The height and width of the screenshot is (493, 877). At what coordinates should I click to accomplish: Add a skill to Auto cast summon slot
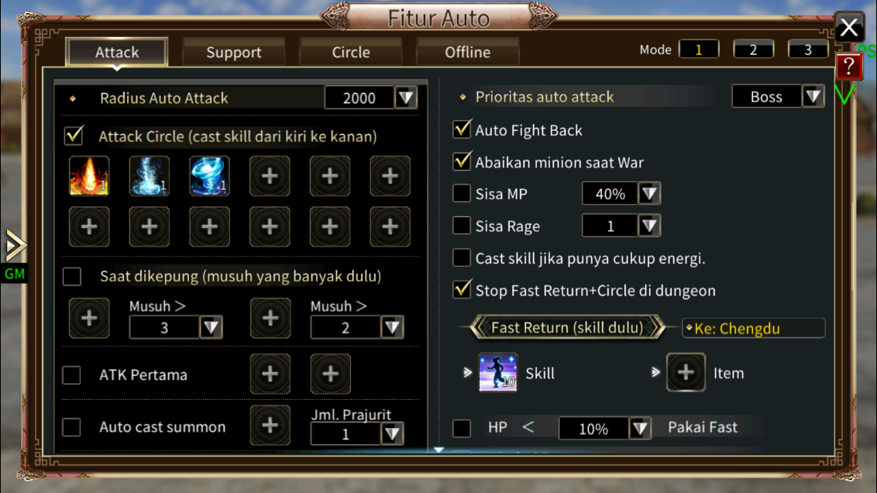270,426
